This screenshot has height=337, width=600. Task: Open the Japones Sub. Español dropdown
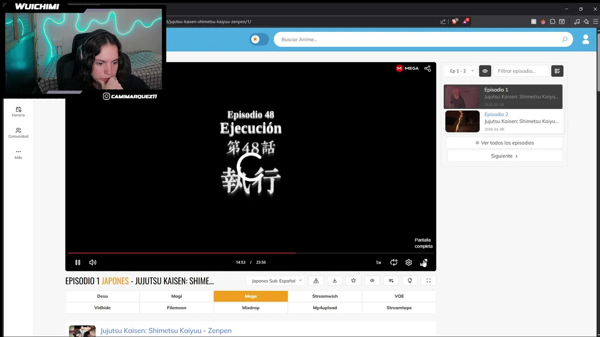pos(276,281)
